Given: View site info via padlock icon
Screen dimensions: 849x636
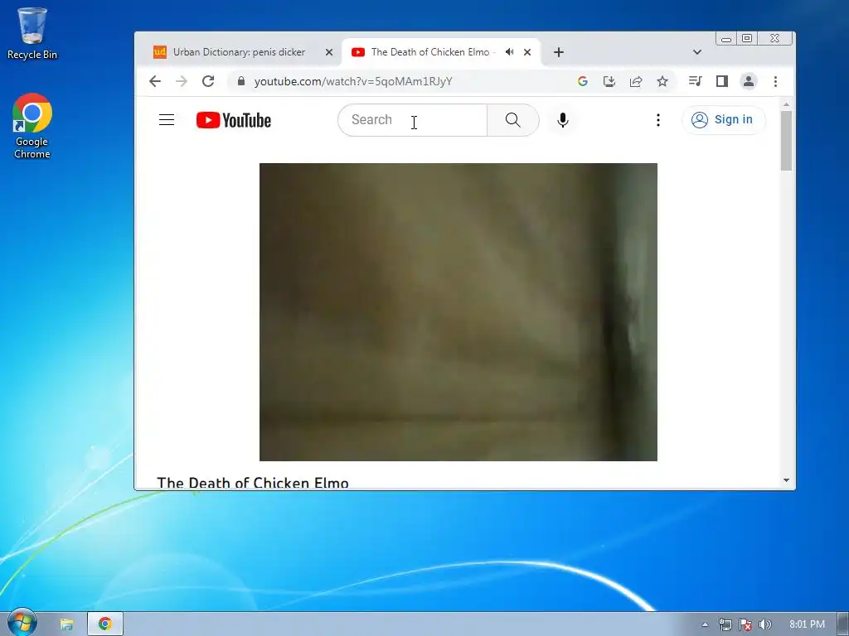Looking at the screenshot, I should [241, 81].
